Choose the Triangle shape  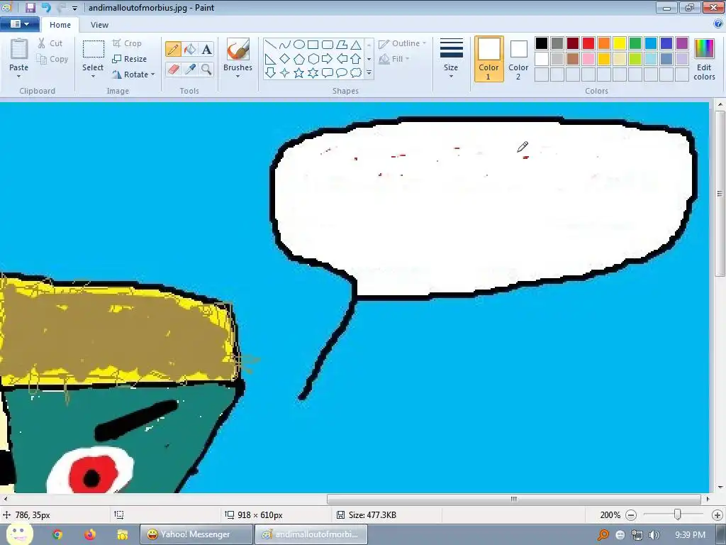pos(356,45)
